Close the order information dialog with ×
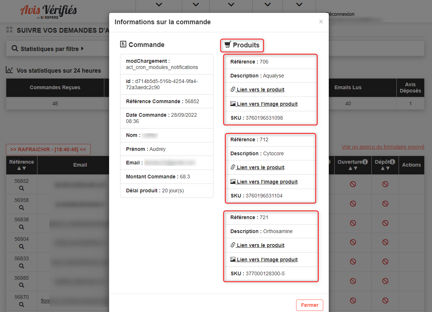Viewport: 432px width, 312px height. 321,22
